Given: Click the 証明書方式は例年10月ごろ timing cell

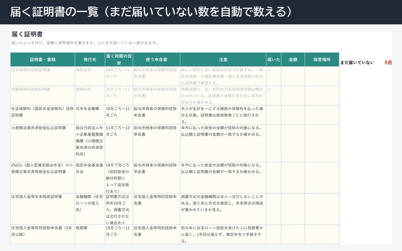Looking at the screenshot, I should click(119, 209).
